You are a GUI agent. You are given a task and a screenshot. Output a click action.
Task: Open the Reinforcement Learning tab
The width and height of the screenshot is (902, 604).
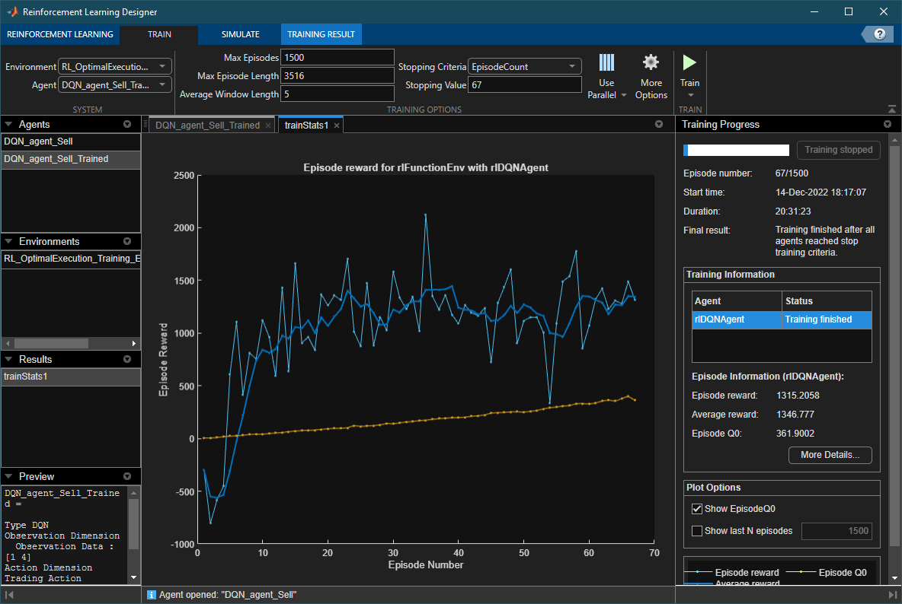(60, 34)
